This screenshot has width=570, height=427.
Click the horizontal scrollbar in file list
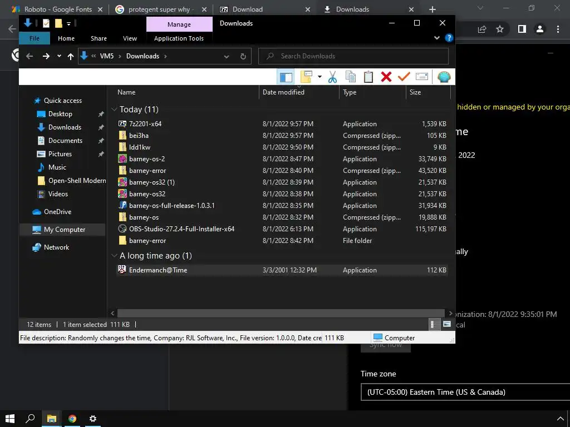(x=281, y=313)
